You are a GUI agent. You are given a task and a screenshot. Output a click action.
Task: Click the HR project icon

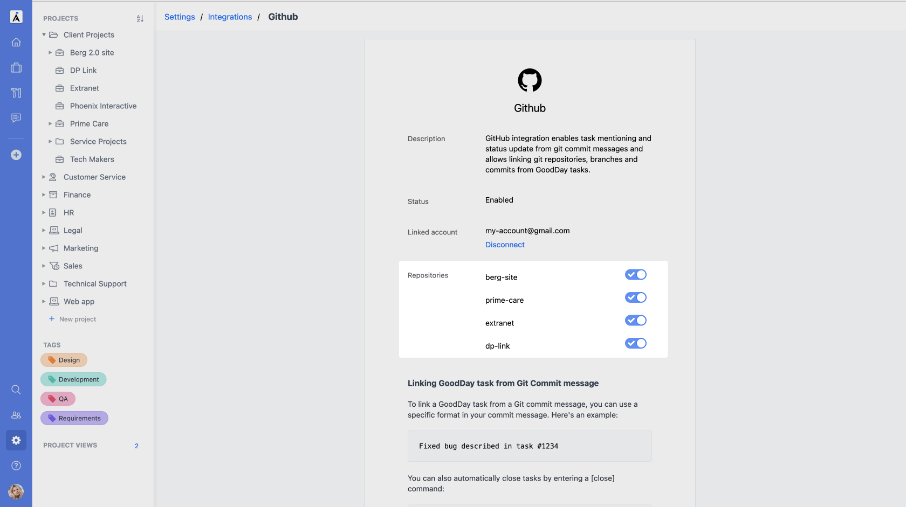point(53,212)
